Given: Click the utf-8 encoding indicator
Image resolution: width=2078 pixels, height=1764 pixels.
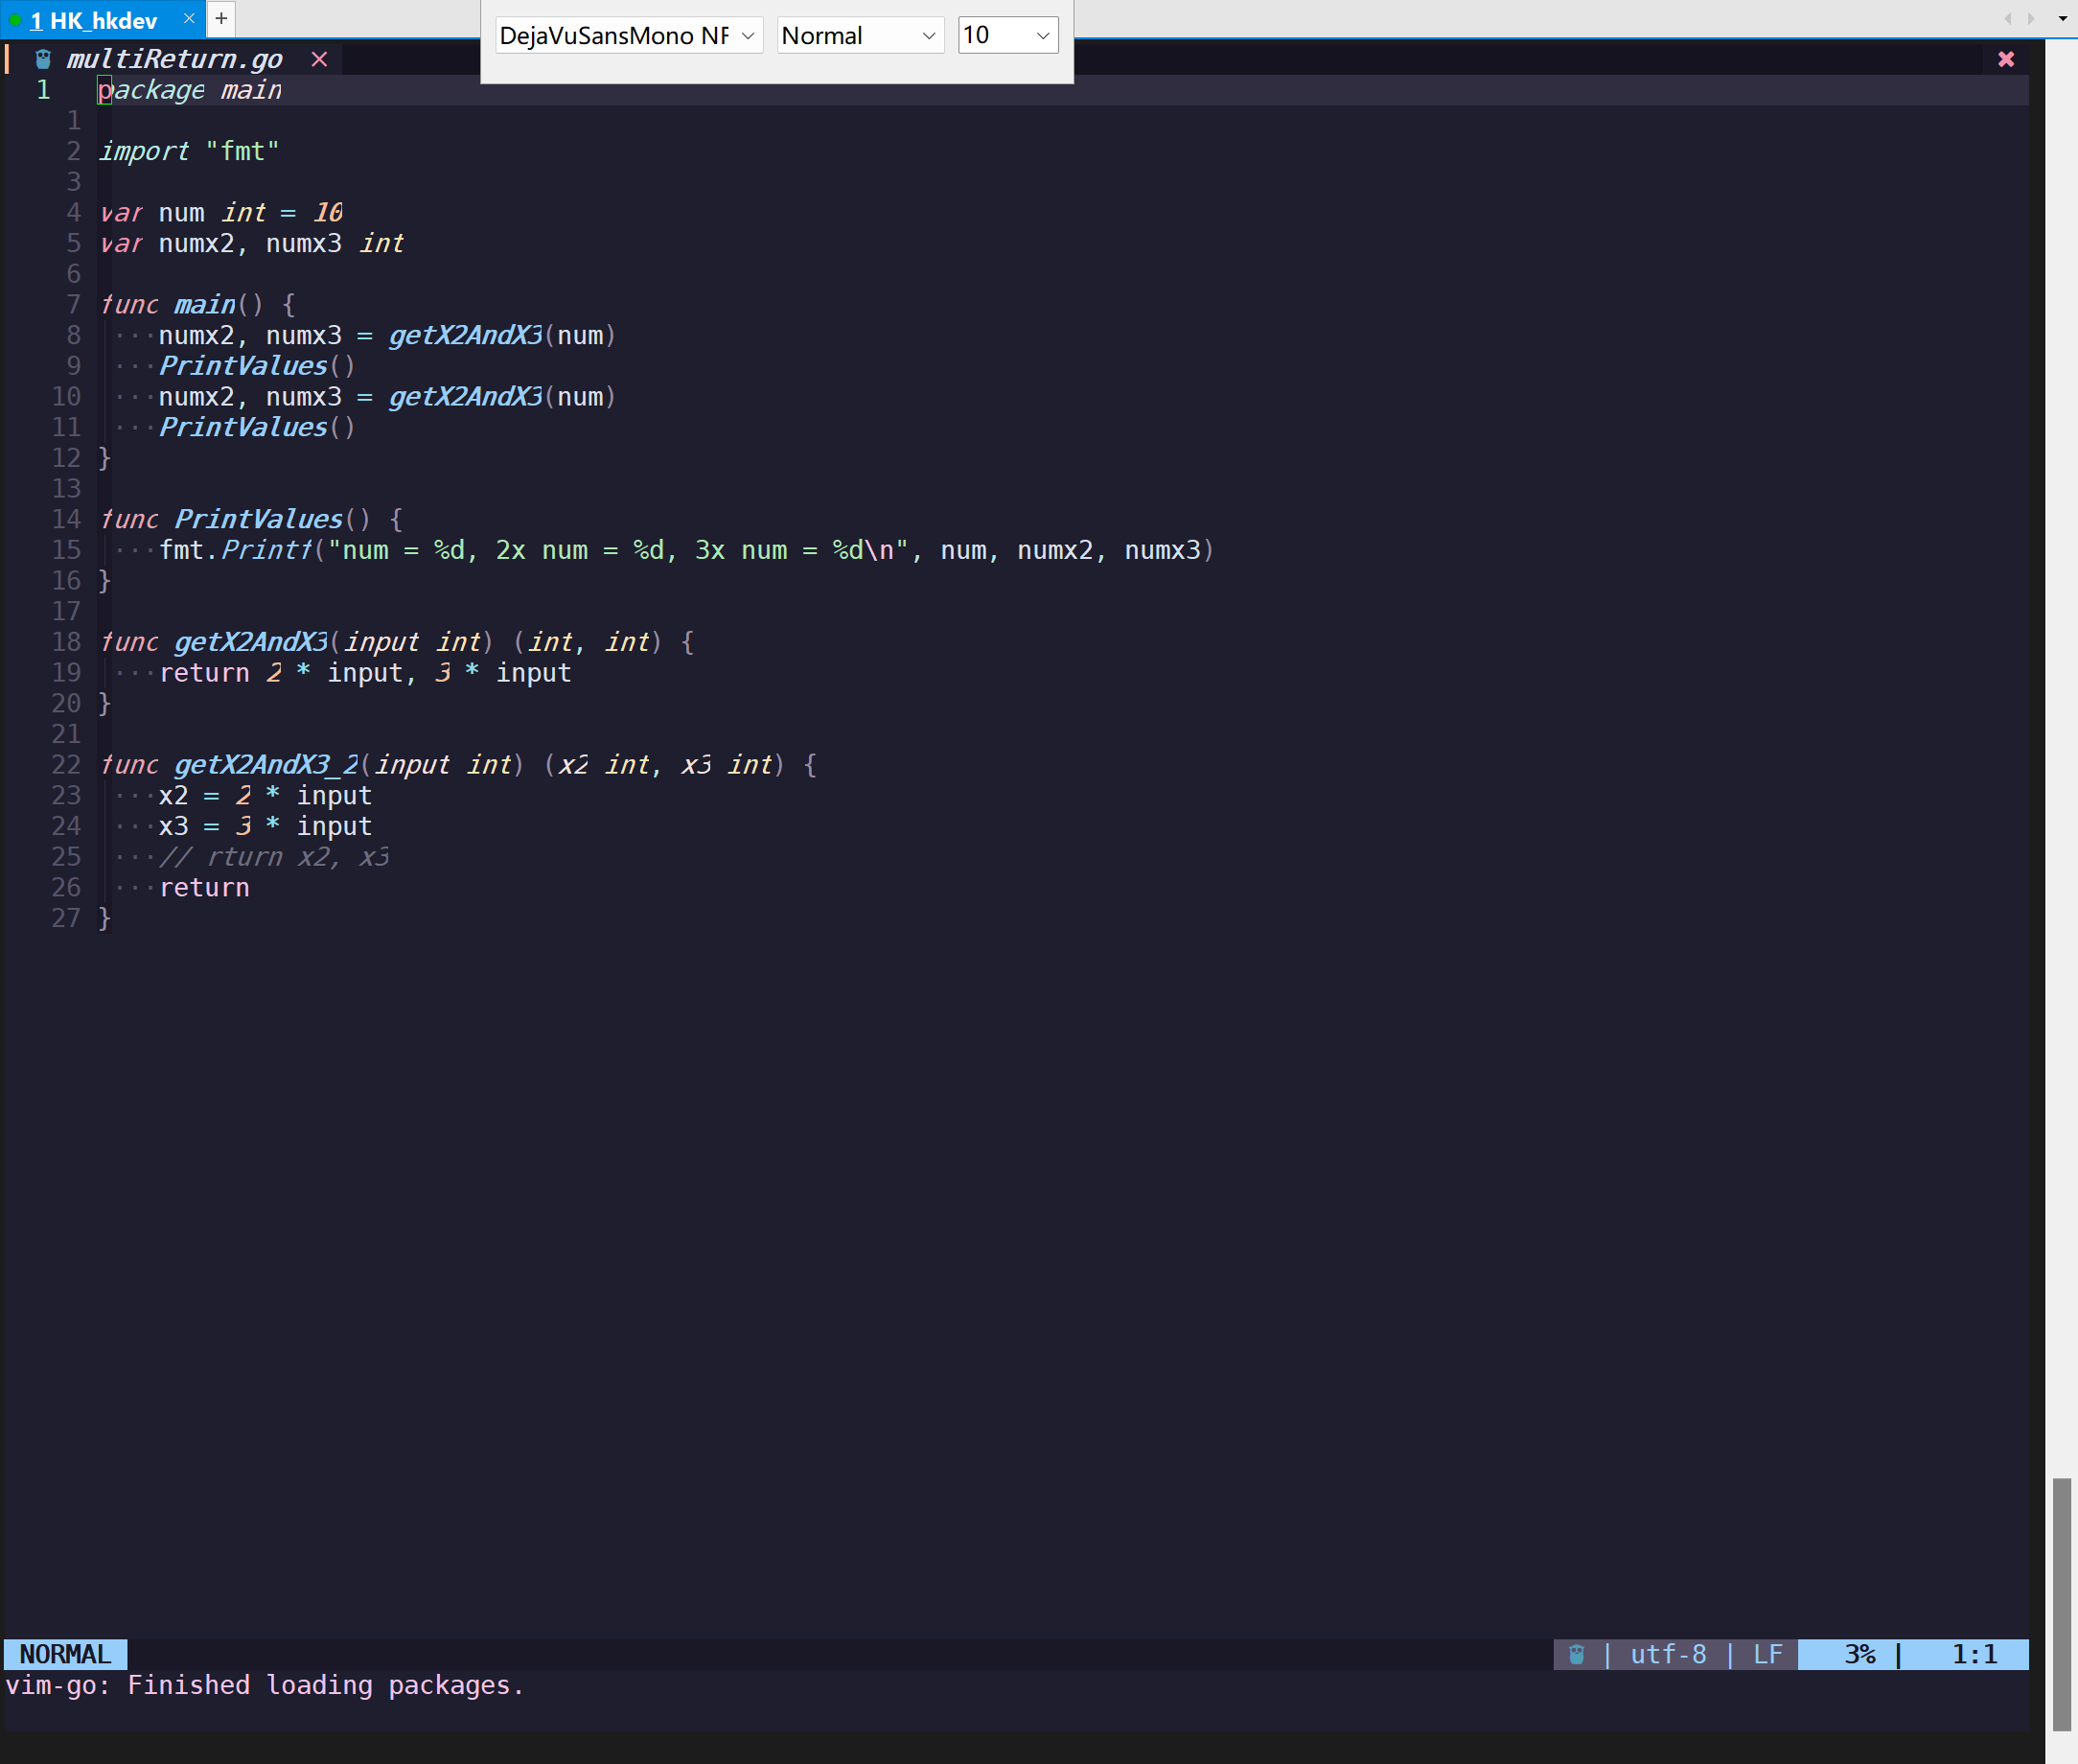Looking at the screenshot, I should coord(1668,1654).
